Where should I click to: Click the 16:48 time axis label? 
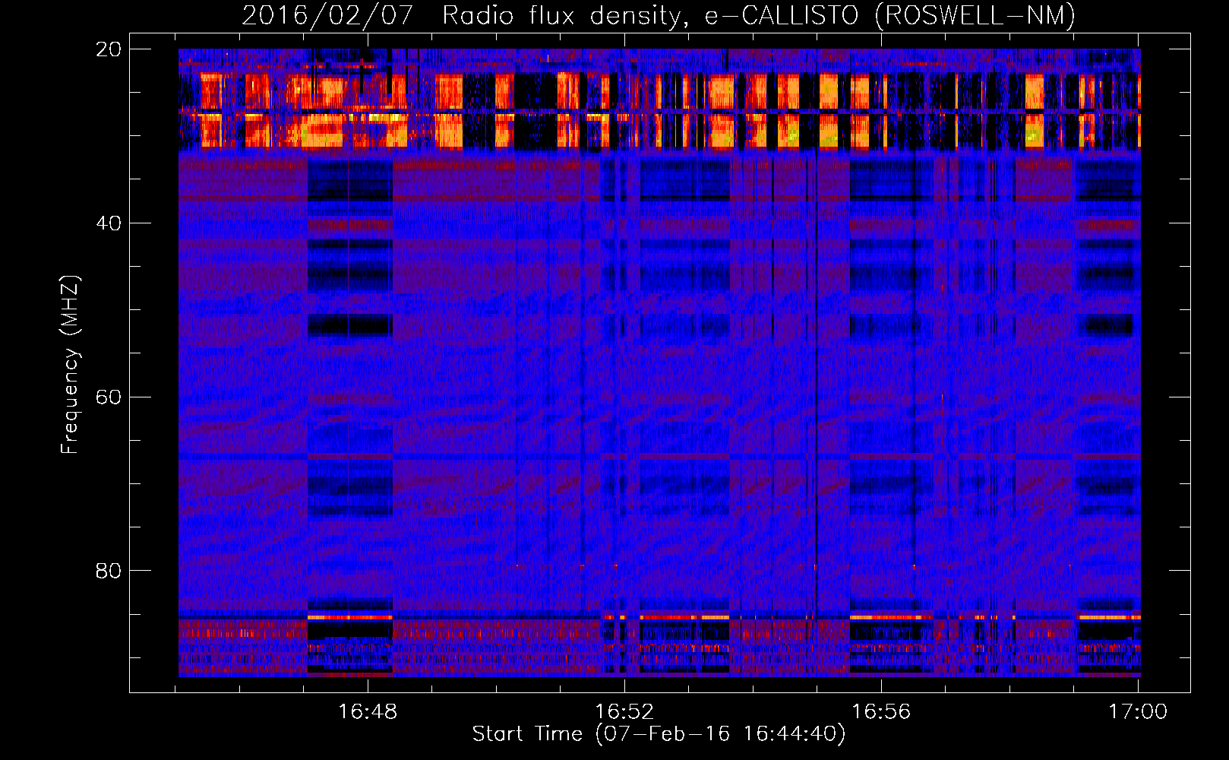pos(368,712)
